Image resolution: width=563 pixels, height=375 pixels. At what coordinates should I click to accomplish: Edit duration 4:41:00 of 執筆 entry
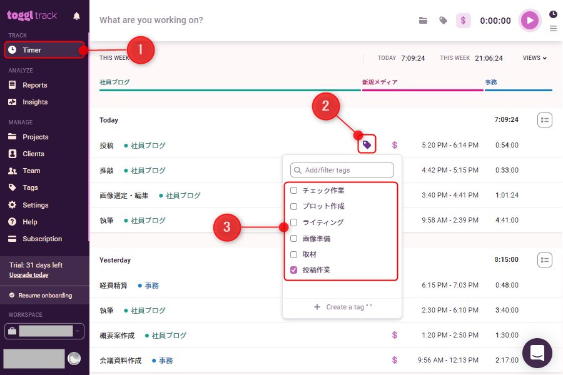click(507, 220)
